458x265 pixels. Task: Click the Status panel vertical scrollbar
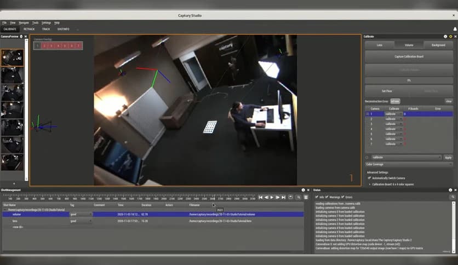point(453,227)
